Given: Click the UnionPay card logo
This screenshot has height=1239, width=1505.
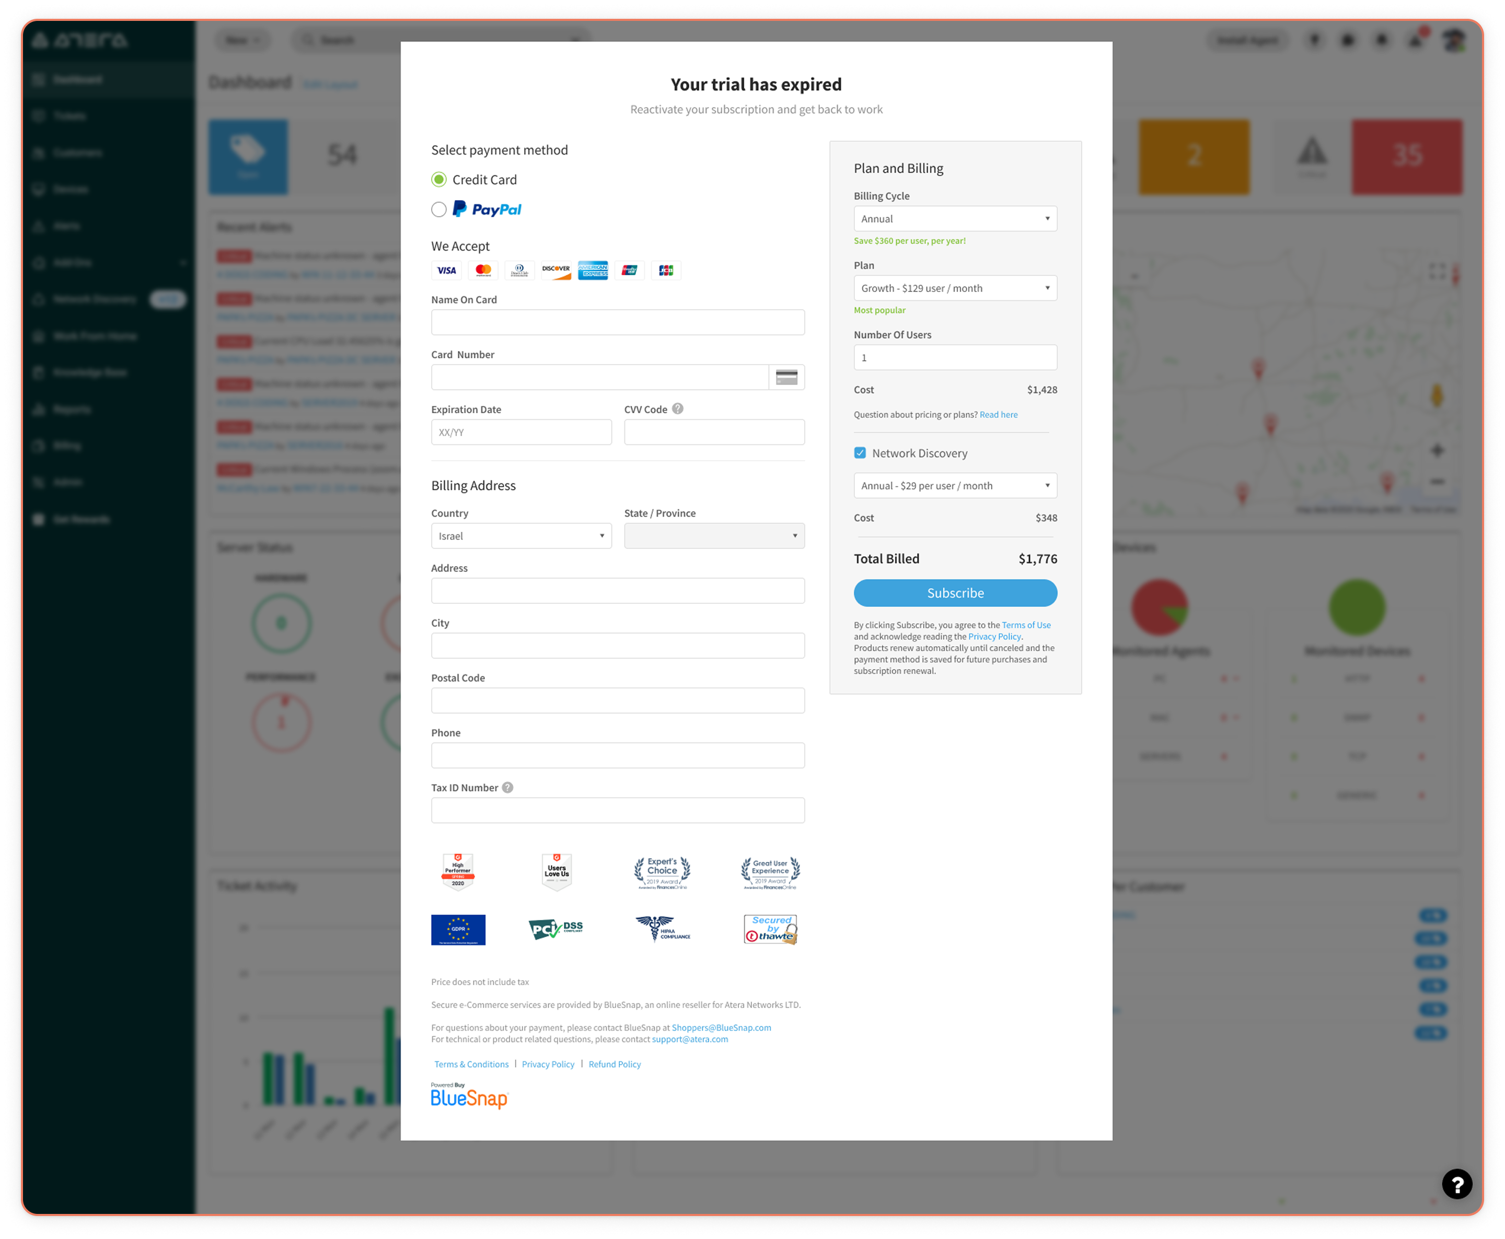Looking at the screenshot, I should point(629,271).
